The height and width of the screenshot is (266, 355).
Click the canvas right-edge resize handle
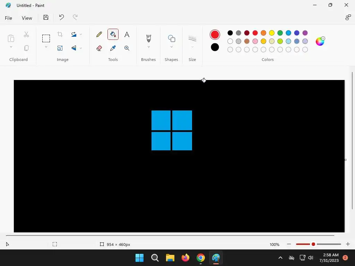346,160
